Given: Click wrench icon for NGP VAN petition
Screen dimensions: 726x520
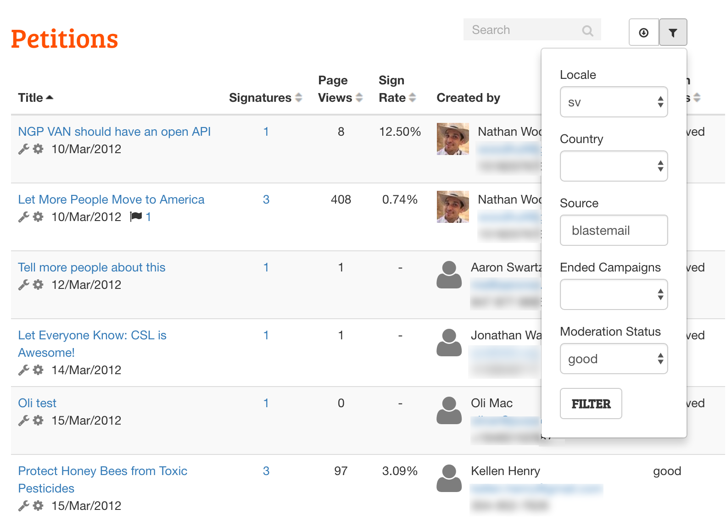Looking at the screenshot, I should coord(23,149).
